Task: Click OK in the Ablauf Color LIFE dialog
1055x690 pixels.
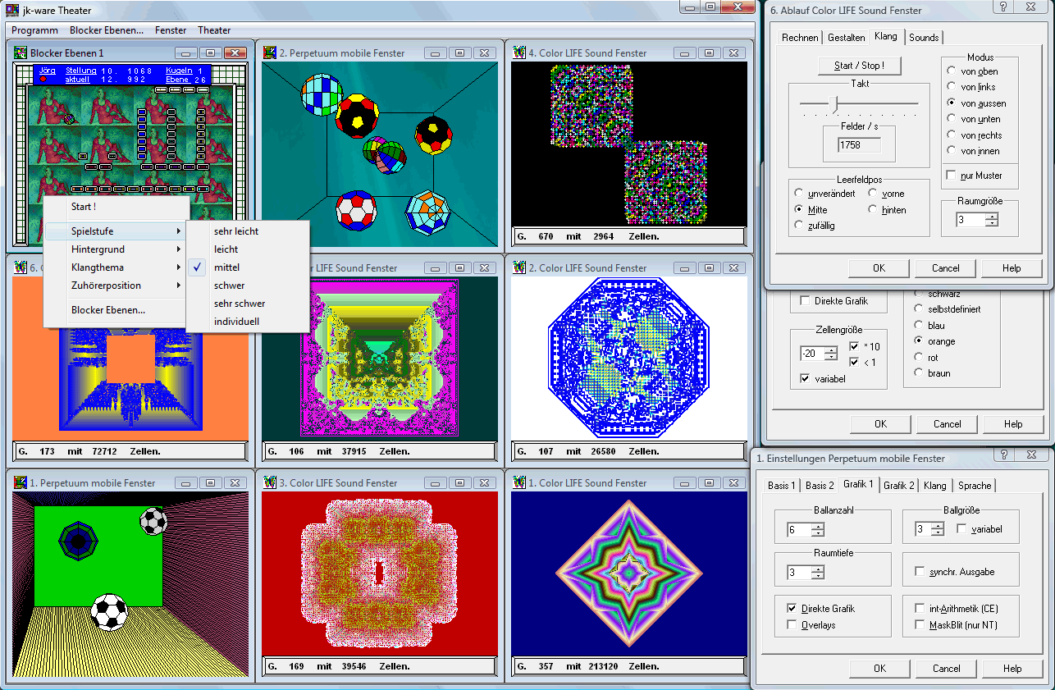Action: 879,268
